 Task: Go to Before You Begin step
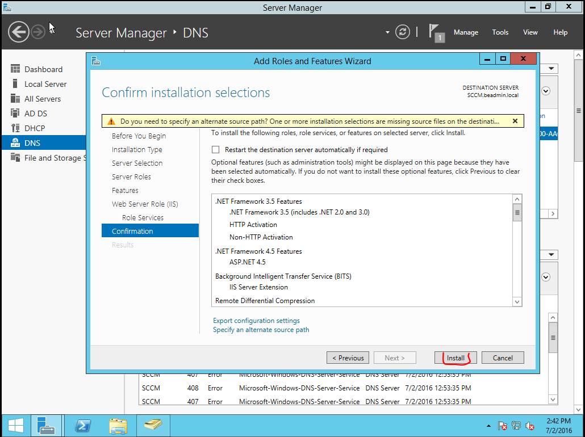139,136
